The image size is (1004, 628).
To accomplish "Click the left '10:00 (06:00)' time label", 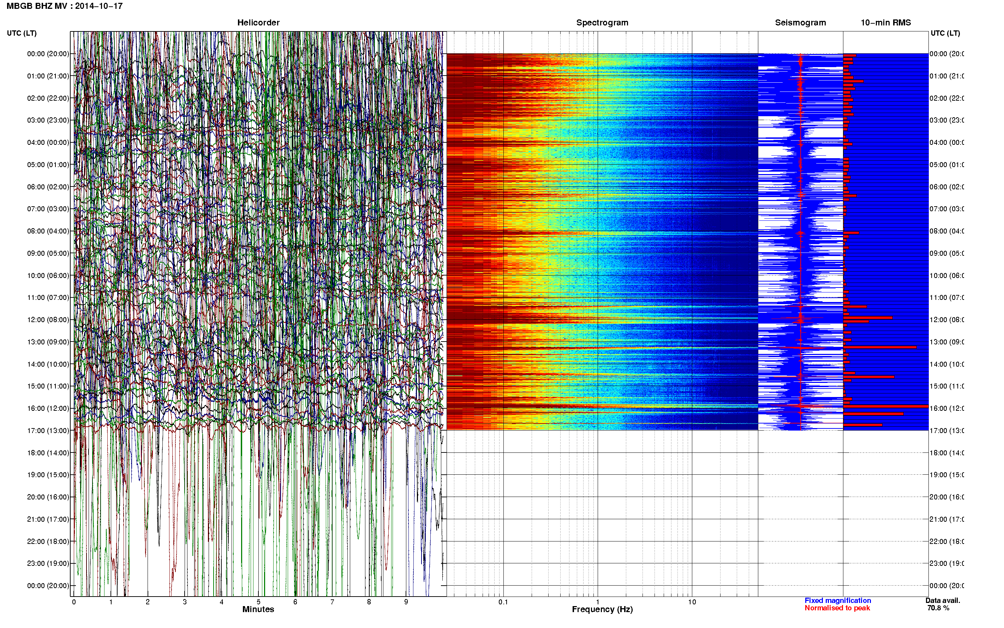I will click(x=48, y=276).
